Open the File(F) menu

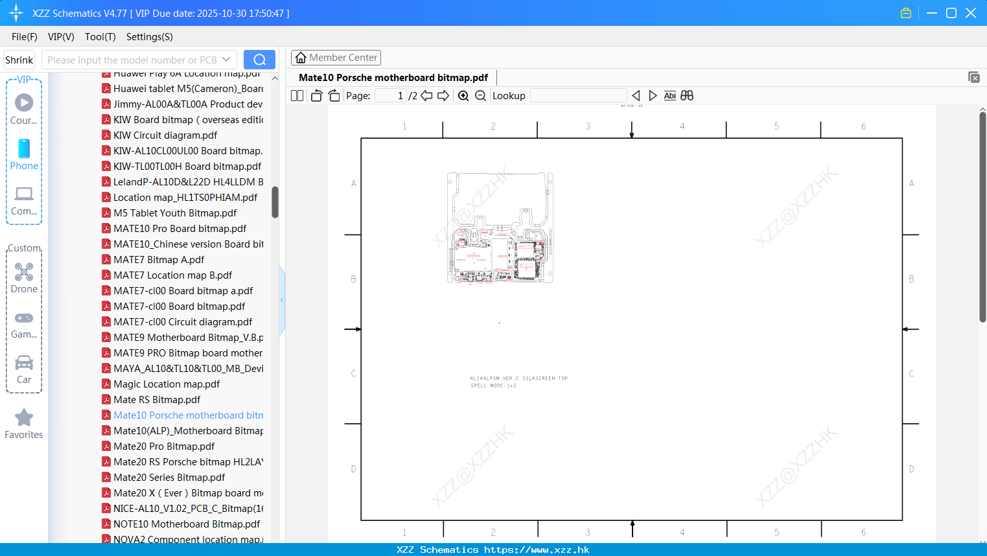click(x=25, y=37)
